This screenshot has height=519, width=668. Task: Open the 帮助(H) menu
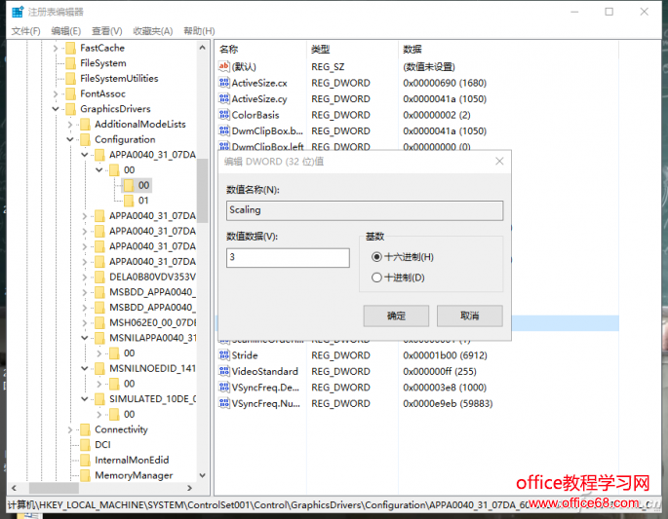(199, 31)
